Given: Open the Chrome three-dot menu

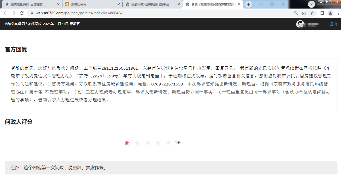Looking at the screenshot, I should point(337,13).
